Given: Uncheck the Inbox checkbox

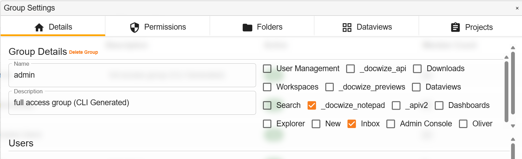Looking at the screenshot, I should 352,124.
